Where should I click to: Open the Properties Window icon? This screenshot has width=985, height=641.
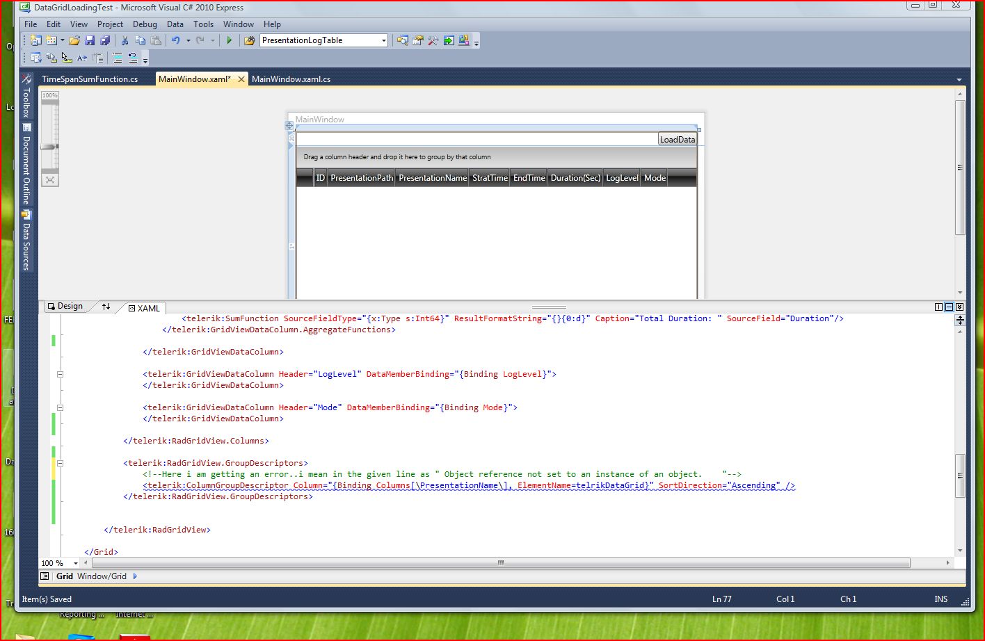click(x=417, y=41)
